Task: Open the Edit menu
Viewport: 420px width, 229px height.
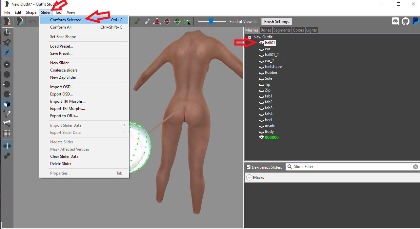Action: point(18,12)
